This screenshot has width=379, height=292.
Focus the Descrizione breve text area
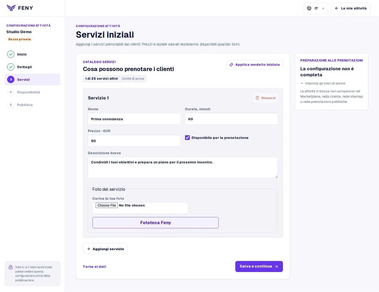pos(183,168)
